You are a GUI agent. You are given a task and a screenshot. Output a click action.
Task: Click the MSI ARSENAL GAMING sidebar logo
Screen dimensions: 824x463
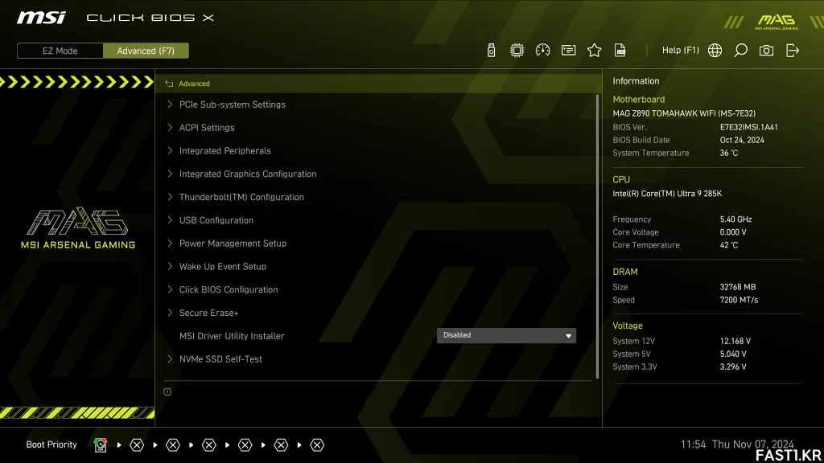tap(78, 228)
